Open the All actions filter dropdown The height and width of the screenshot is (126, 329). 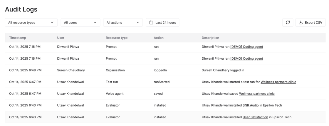[123, 23]
